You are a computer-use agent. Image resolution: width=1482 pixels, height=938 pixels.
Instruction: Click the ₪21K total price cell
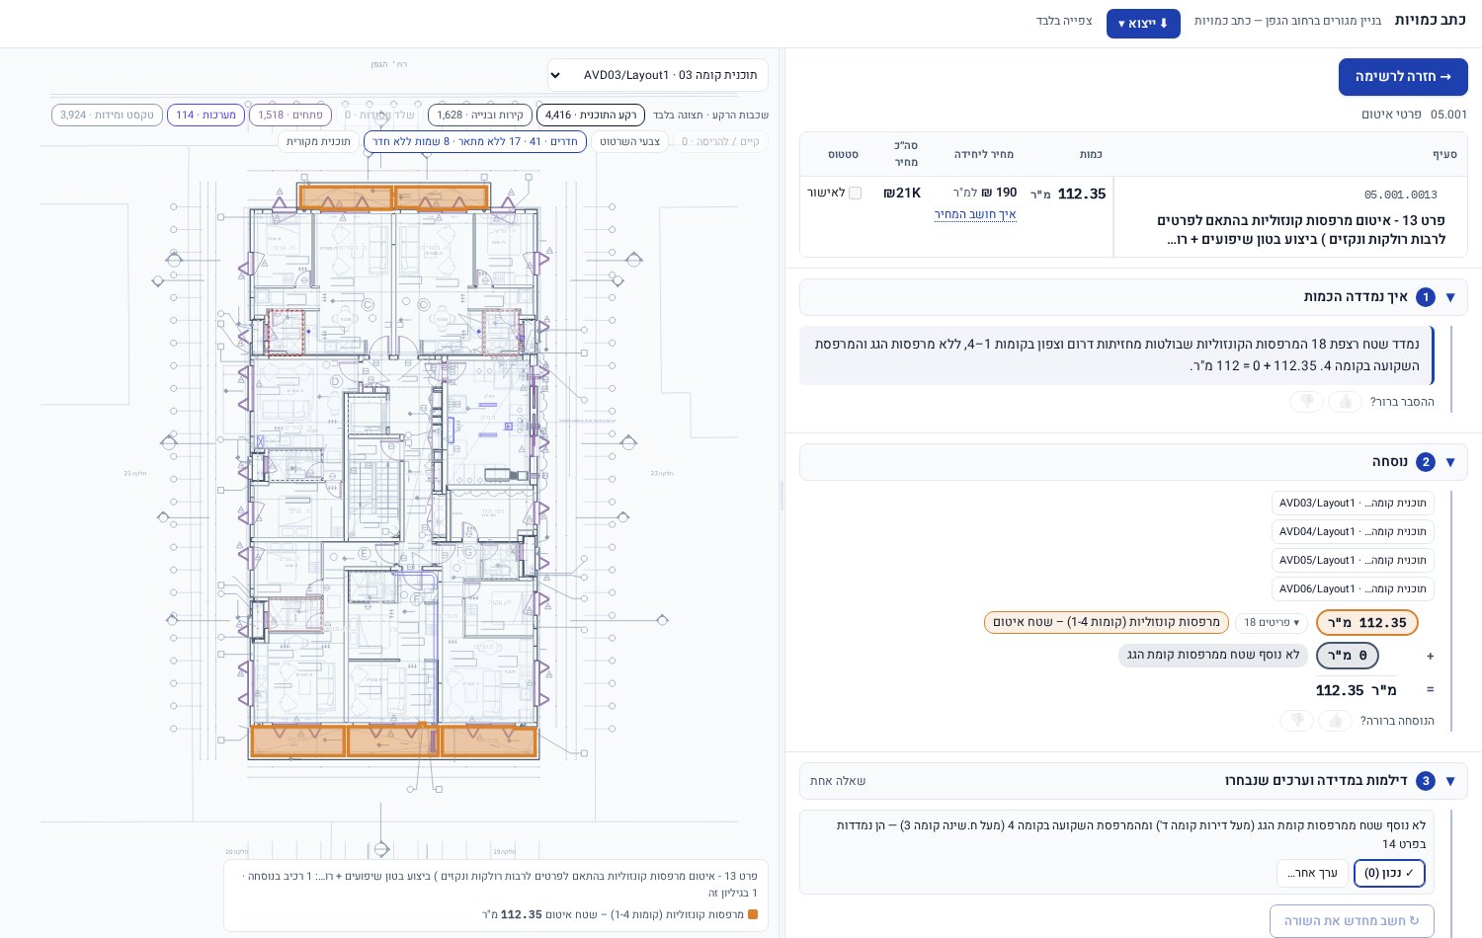(x=902, y=194)
